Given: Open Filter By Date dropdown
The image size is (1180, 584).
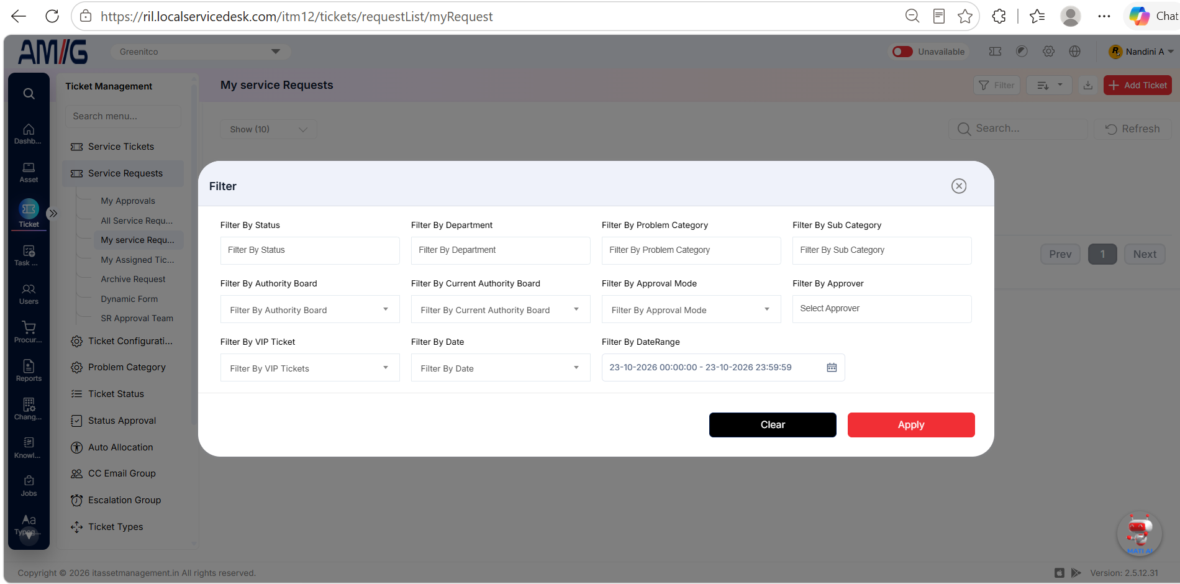Looking at the screenshot, I should [x=501, y=368].
